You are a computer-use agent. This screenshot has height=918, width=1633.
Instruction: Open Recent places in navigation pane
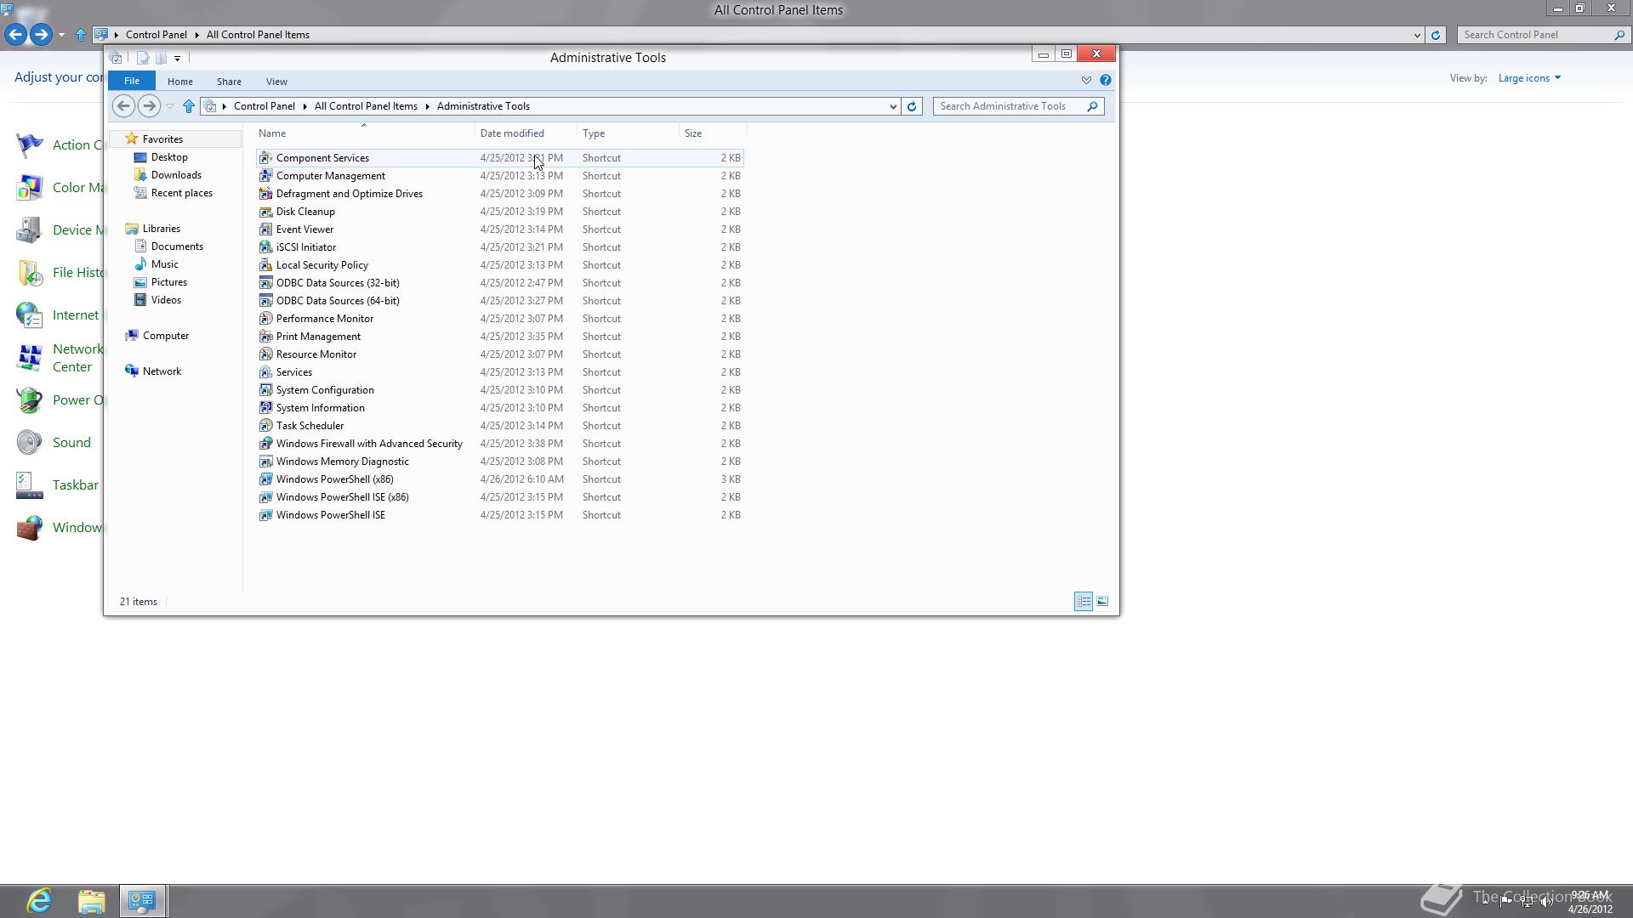click(x=181, y=193)
